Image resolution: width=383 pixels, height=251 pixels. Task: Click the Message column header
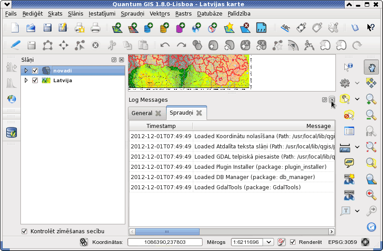click(x=264, y=126)
